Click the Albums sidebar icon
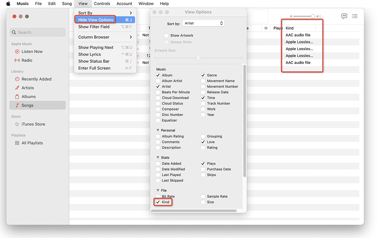Image resolution: width=380 pixels, height=238 pixels. (x=17, y=96)
